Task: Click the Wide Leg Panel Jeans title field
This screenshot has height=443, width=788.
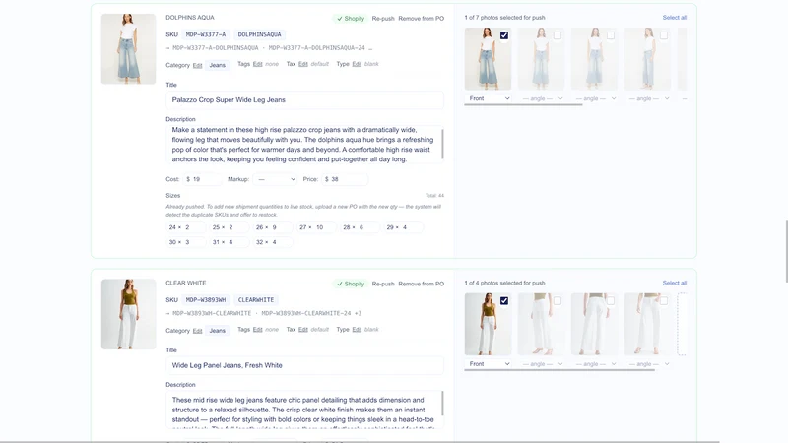Action: pyautogui.click(x=304, y=365)
